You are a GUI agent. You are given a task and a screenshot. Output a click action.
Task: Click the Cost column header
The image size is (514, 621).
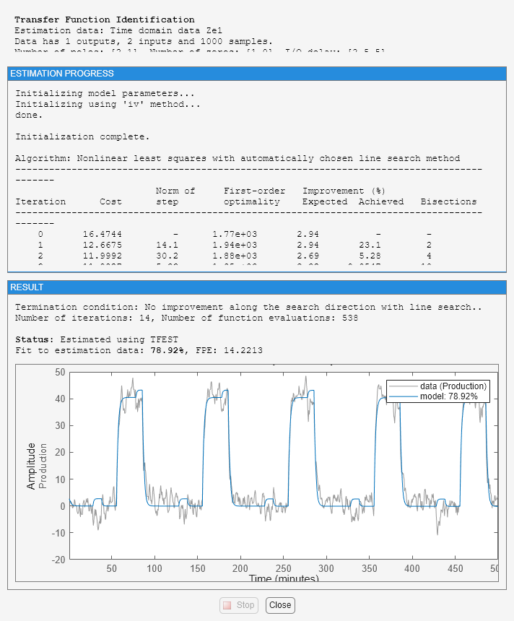pyautogui.click(x=110, y=201)
